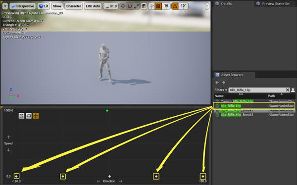Toggle grid snapping in viewport toolbar
The width and height of the screenshot is (297, 185).
[x=158, y=6]
